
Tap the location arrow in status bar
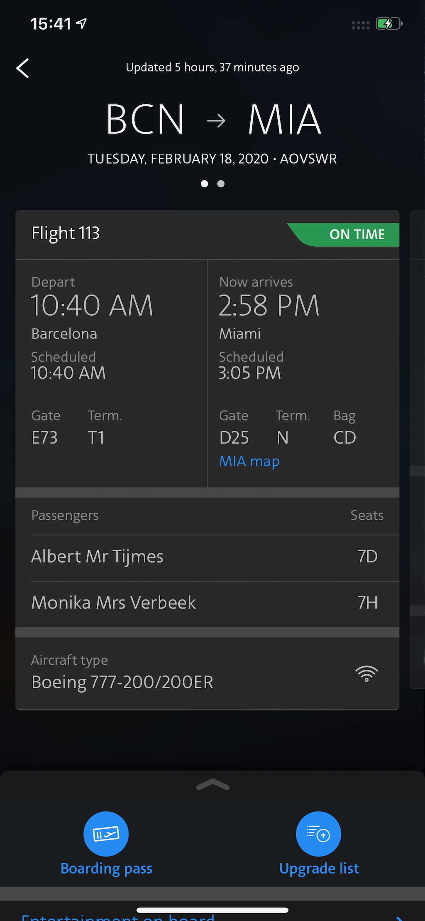82,23
